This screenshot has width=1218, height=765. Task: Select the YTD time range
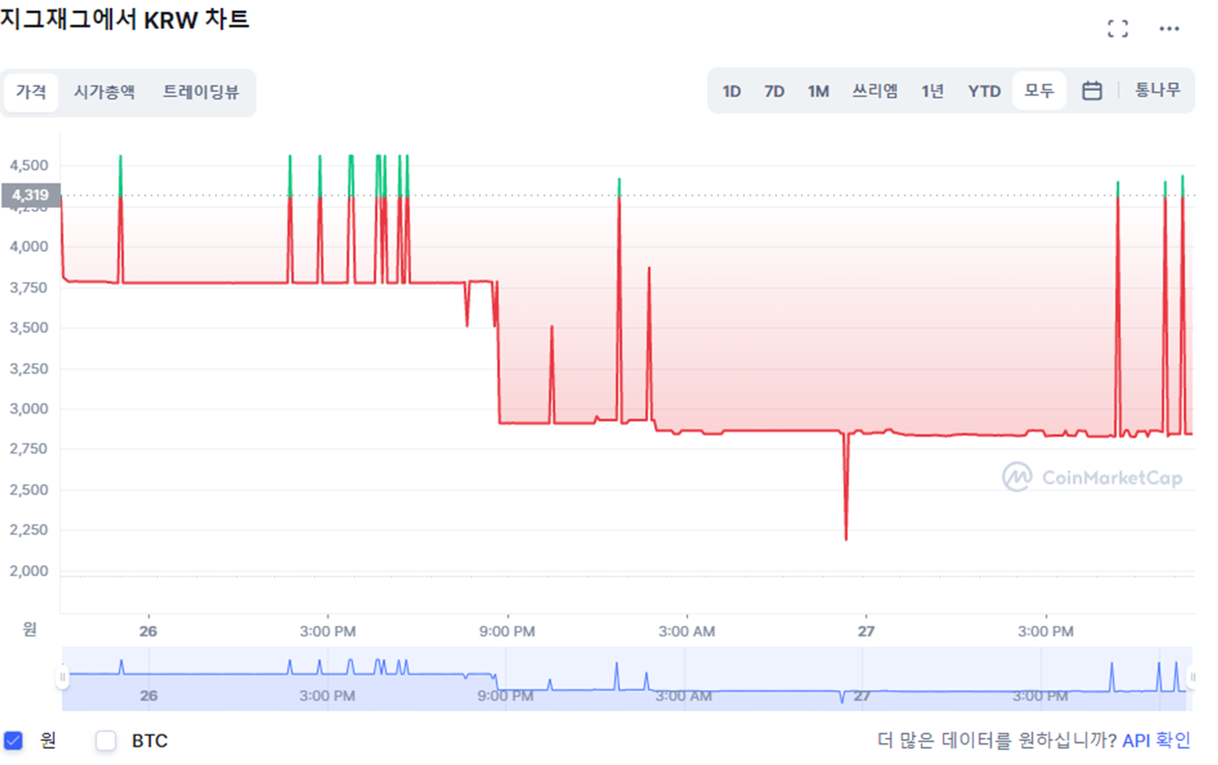983,91
